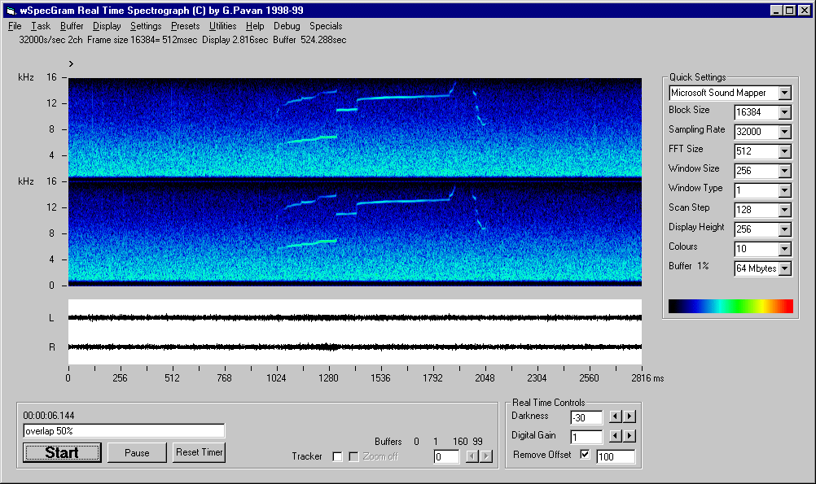
Task: Click the colour palette gradient bar
Action: (x=730, y=306)
